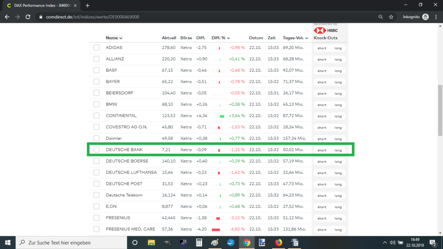
Task: Tick the checkbox for ALLIANZ
Action: coord(96,59)
